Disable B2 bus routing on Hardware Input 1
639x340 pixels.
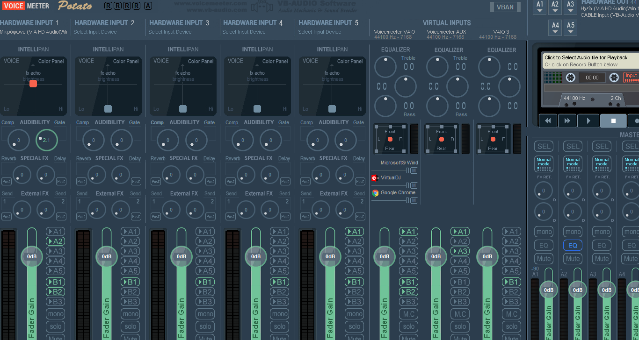pyautogui.click(x=55, y=292)
